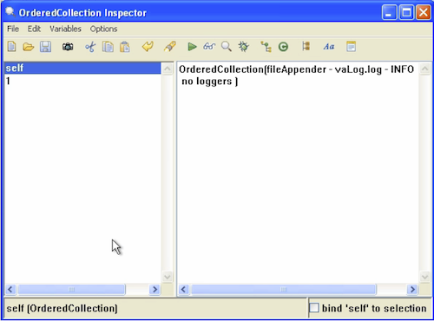Click the Aa font toolbar icon

(329, 46)
